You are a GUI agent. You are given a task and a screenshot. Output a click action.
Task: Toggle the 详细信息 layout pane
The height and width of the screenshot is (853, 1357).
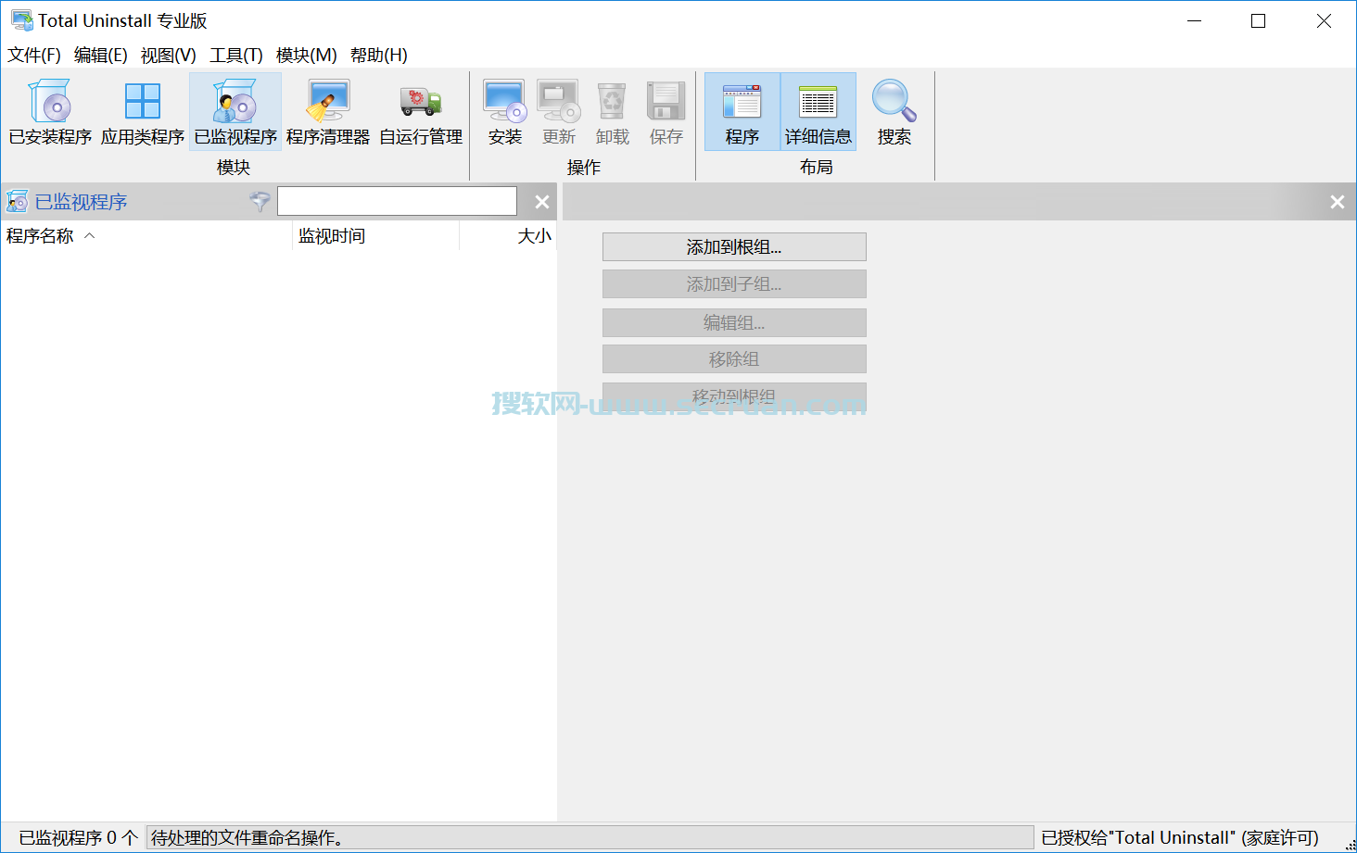(x=818, y=112)
